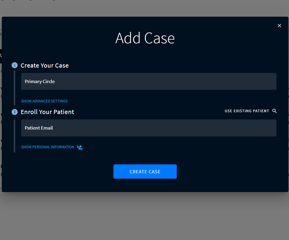The width and height of the screenshot is (289, 240).
Task: Click the Patient Email placeholder text
Action: click(39, 128)
